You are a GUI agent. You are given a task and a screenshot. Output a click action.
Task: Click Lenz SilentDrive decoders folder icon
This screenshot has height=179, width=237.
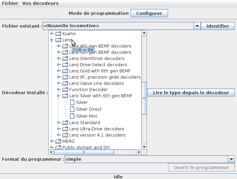tap(65, 58)
